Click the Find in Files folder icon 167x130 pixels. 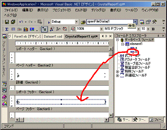point(83,22)
